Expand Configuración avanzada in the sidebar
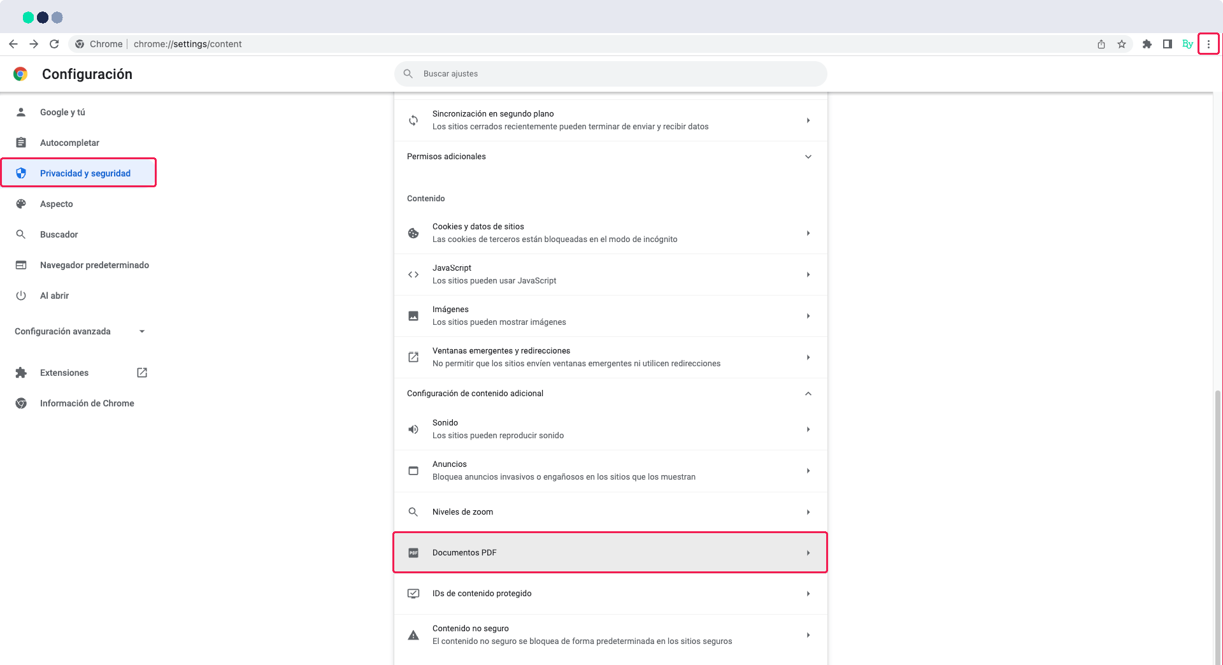Screen dimensions: 1223x665 click(x=141, y=331)
